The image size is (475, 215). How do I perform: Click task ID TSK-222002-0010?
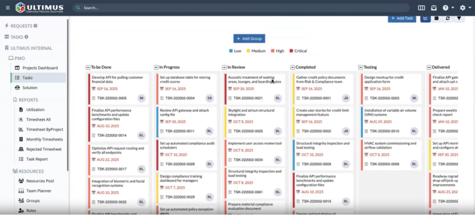[385, 131]
